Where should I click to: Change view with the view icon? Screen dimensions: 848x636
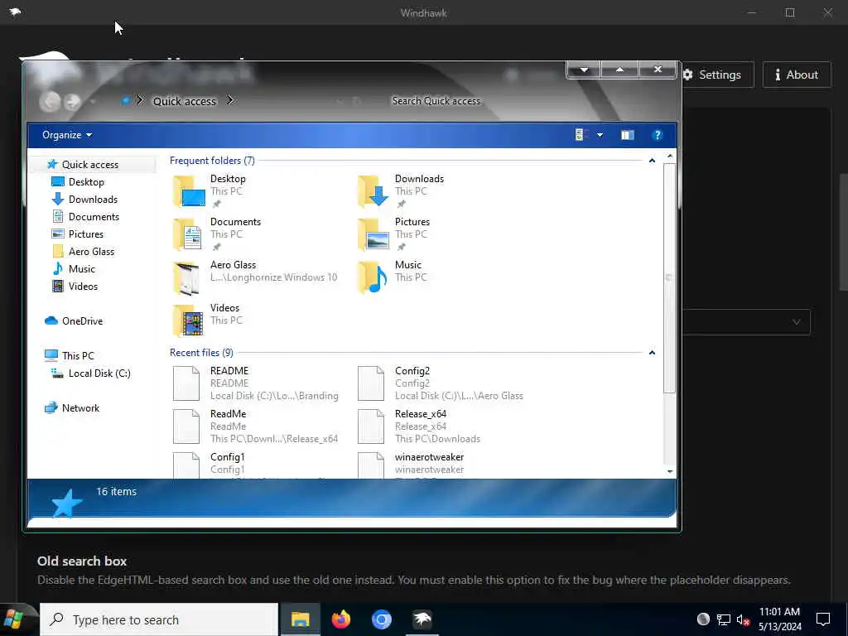[x=582, y=135]
